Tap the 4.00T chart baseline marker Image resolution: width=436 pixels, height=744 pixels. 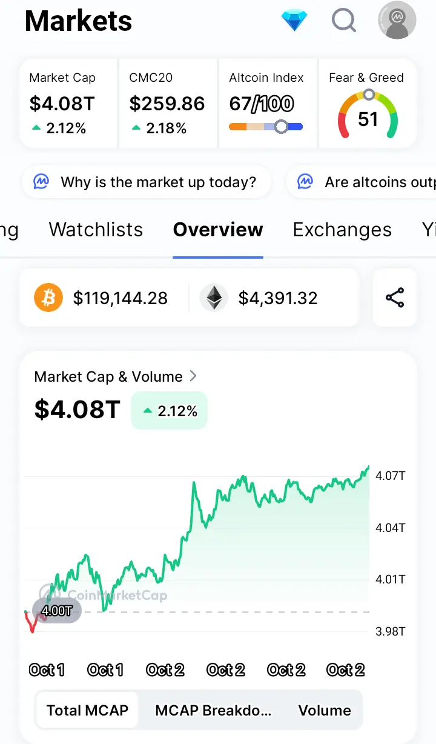coord(56,611)
